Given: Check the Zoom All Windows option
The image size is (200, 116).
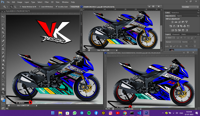Looking at the screenshot, I should [39, 7].
